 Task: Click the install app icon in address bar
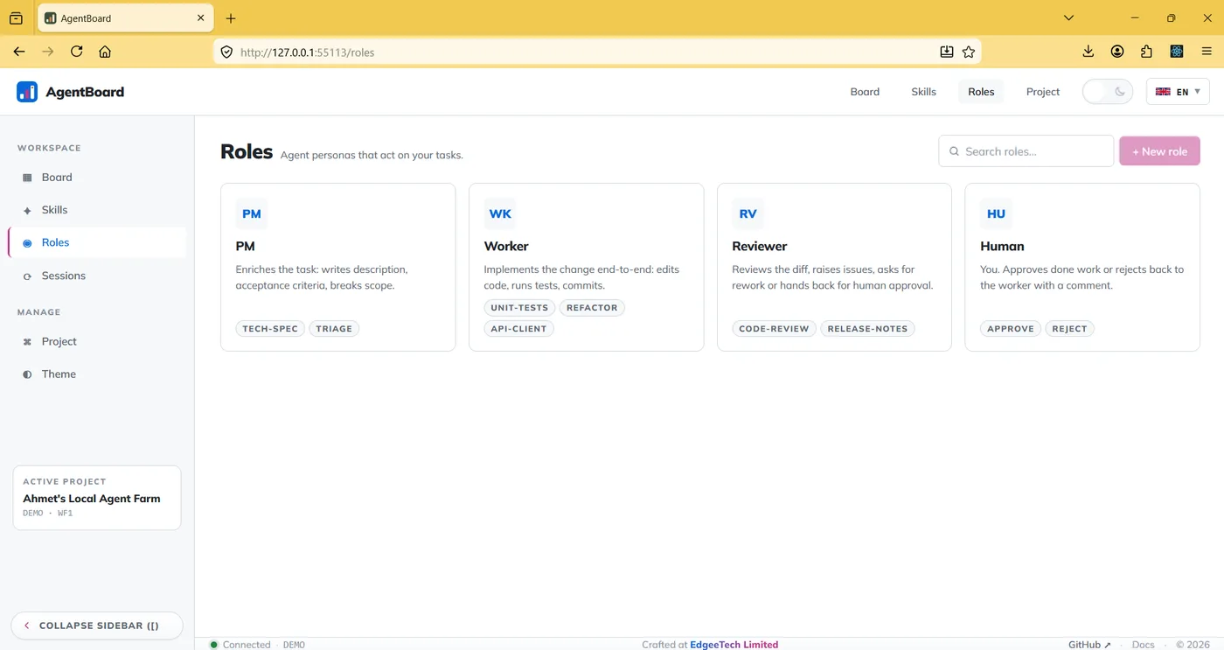click(947, 52)
